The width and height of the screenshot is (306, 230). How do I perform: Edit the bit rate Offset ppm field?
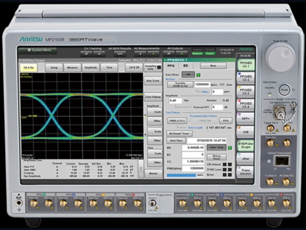[217, 92]
